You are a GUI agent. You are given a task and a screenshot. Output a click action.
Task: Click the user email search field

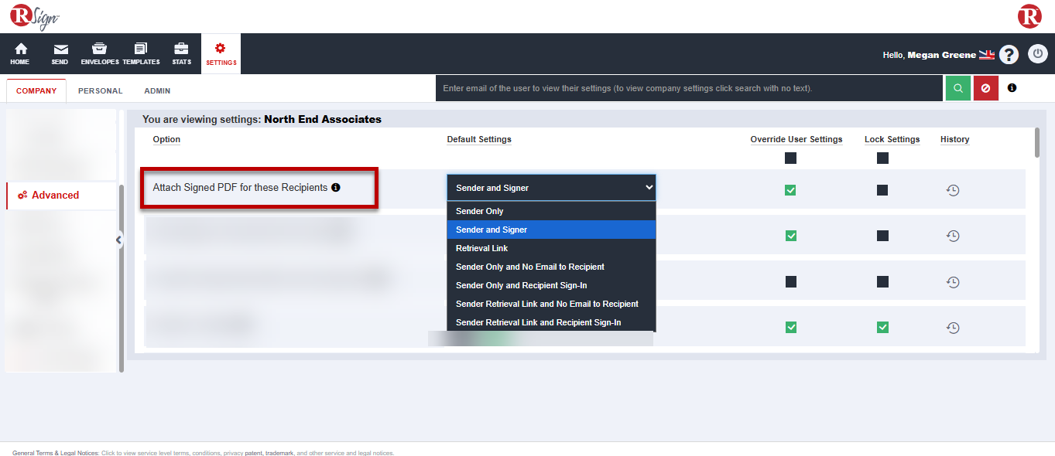pyautogui.click(x=689, y=88)
